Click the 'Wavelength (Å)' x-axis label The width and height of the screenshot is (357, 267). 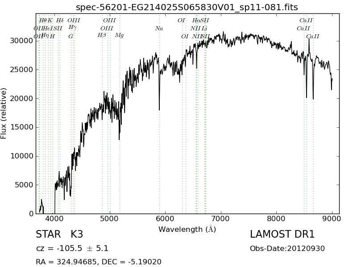187,229
